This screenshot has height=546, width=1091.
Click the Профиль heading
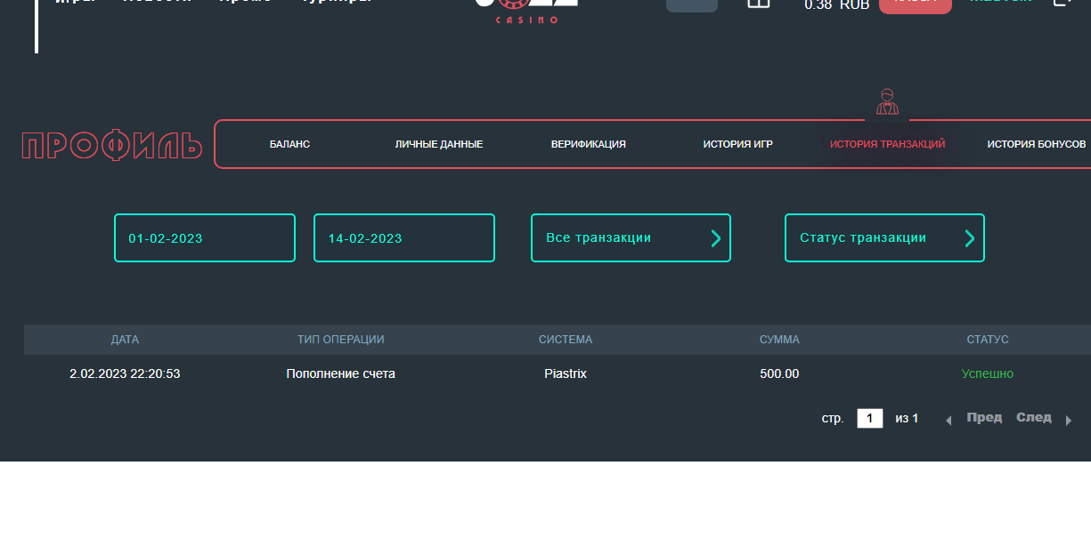pos(112,146)
